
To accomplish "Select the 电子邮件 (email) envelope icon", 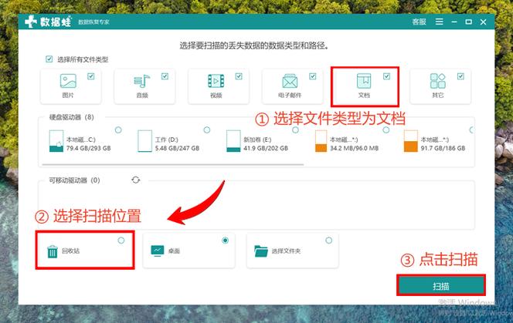I will point(290,81).
